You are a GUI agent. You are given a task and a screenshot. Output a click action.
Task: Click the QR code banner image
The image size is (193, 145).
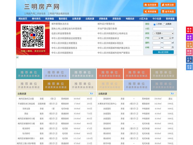[33, 38]
